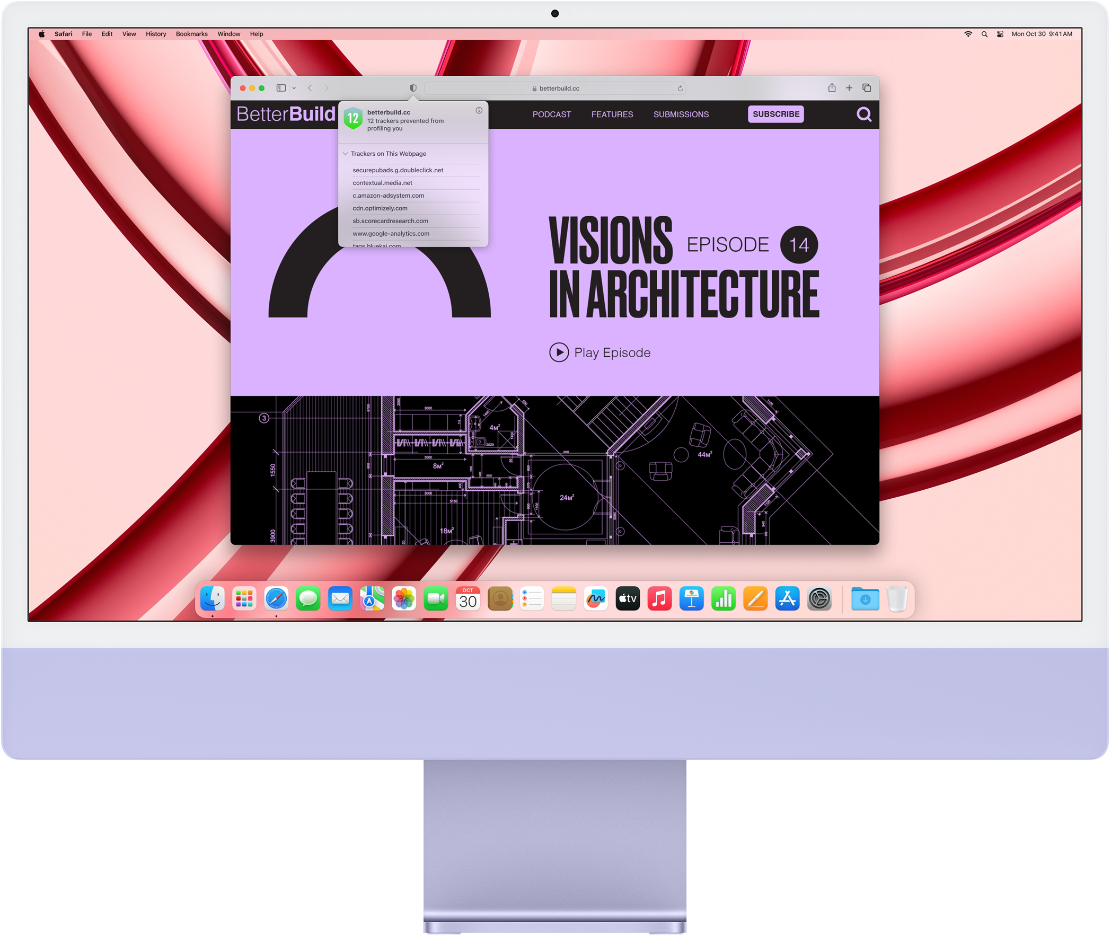This screenshot has width=1111, height=935.
Task: Open a new tab with plus icon
Action: click(x=849, y=88)
